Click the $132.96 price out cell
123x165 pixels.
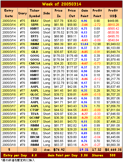(72, 83)
